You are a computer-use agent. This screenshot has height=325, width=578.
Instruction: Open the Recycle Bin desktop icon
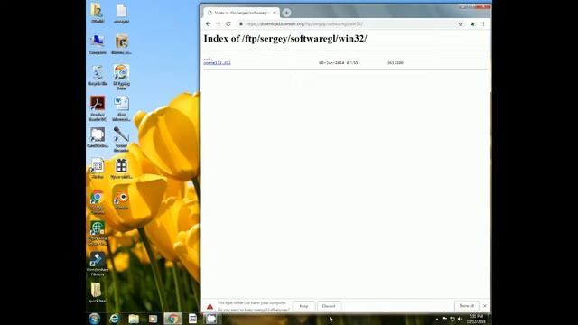coord(98,76)
